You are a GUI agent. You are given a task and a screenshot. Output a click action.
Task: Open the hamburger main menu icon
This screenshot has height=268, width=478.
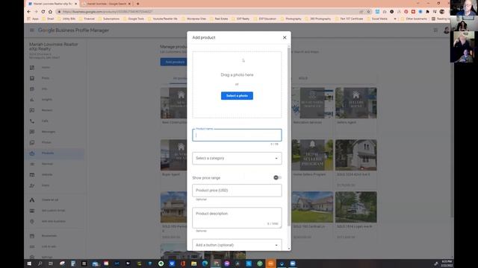tap(32, 30)
